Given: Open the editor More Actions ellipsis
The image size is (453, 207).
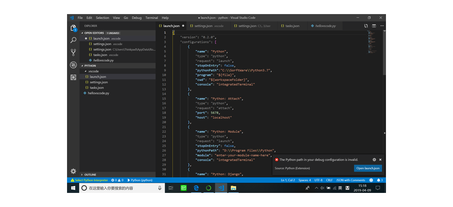Looking at the screenshot, I should 382,26.
